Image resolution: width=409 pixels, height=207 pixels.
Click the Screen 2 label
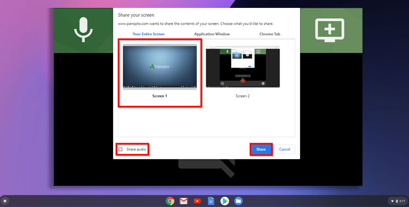243,96
